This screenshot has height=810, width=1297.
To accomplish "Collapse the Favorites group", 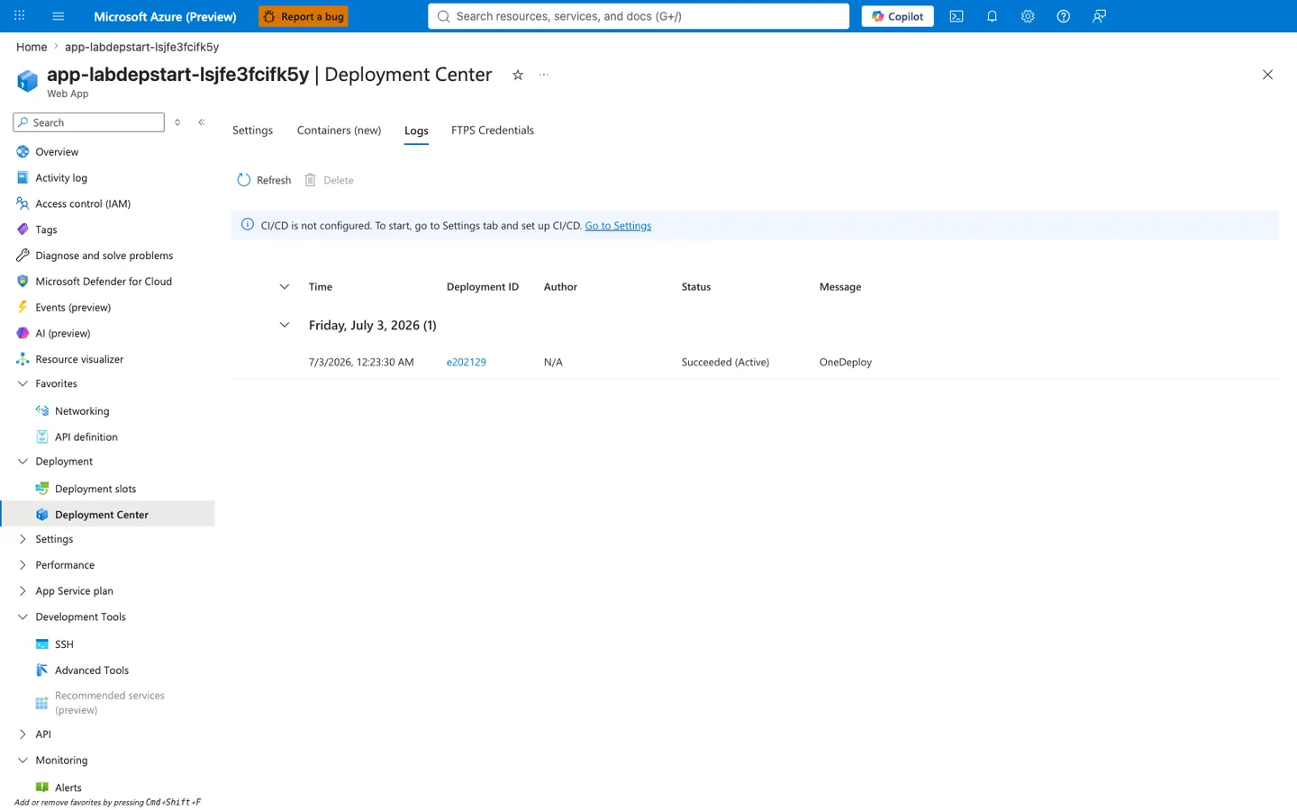I will [x=23, y=383].
